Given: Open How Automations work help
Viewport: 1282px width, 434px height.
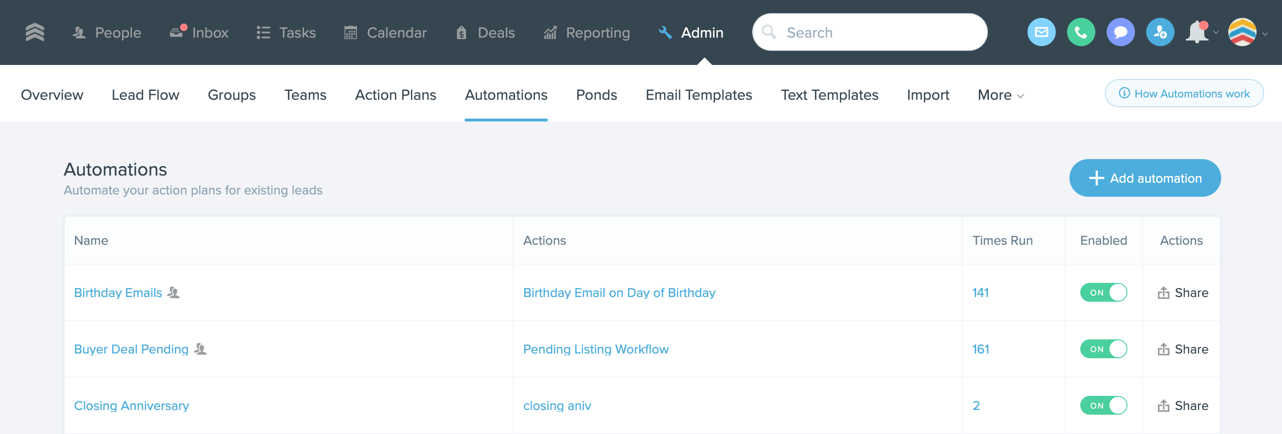Looking at the screenshot, I should point(1184,94).
